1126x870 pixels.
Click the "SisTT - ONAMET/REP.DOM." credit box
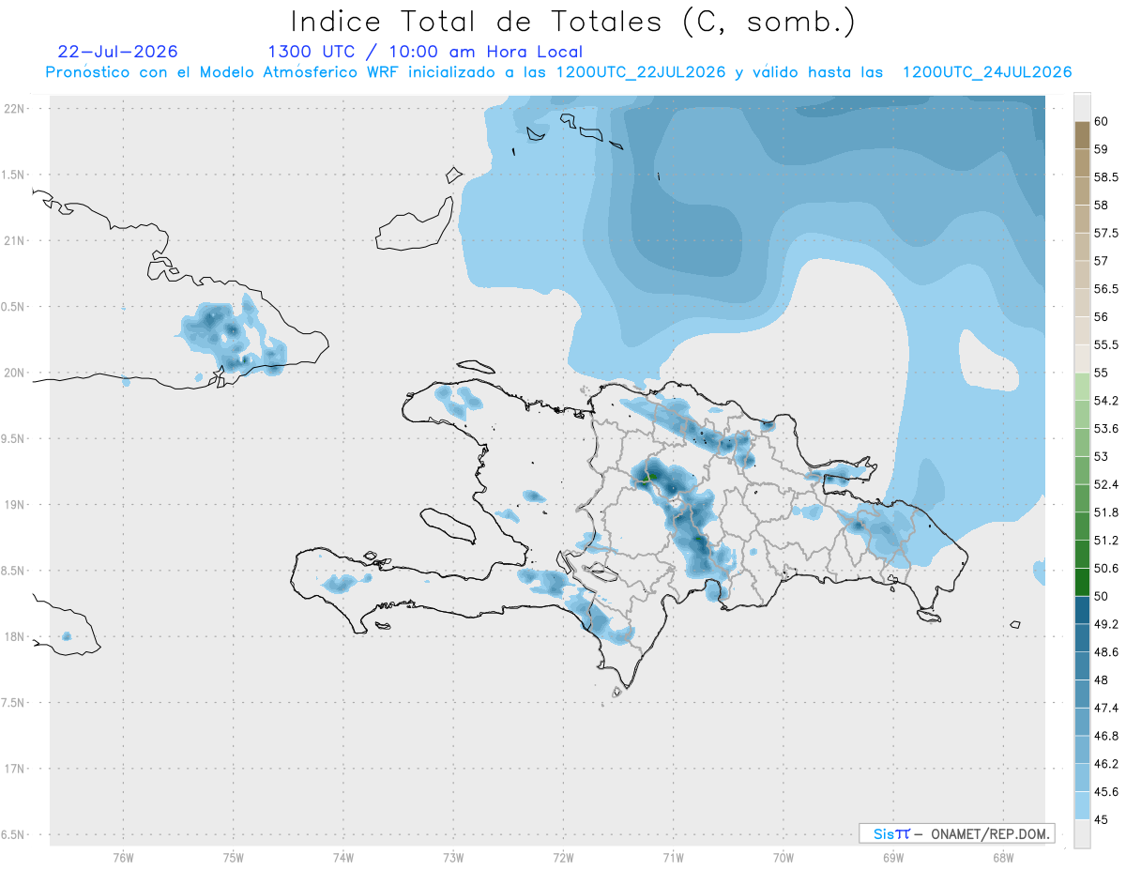[x=956, y=833]
